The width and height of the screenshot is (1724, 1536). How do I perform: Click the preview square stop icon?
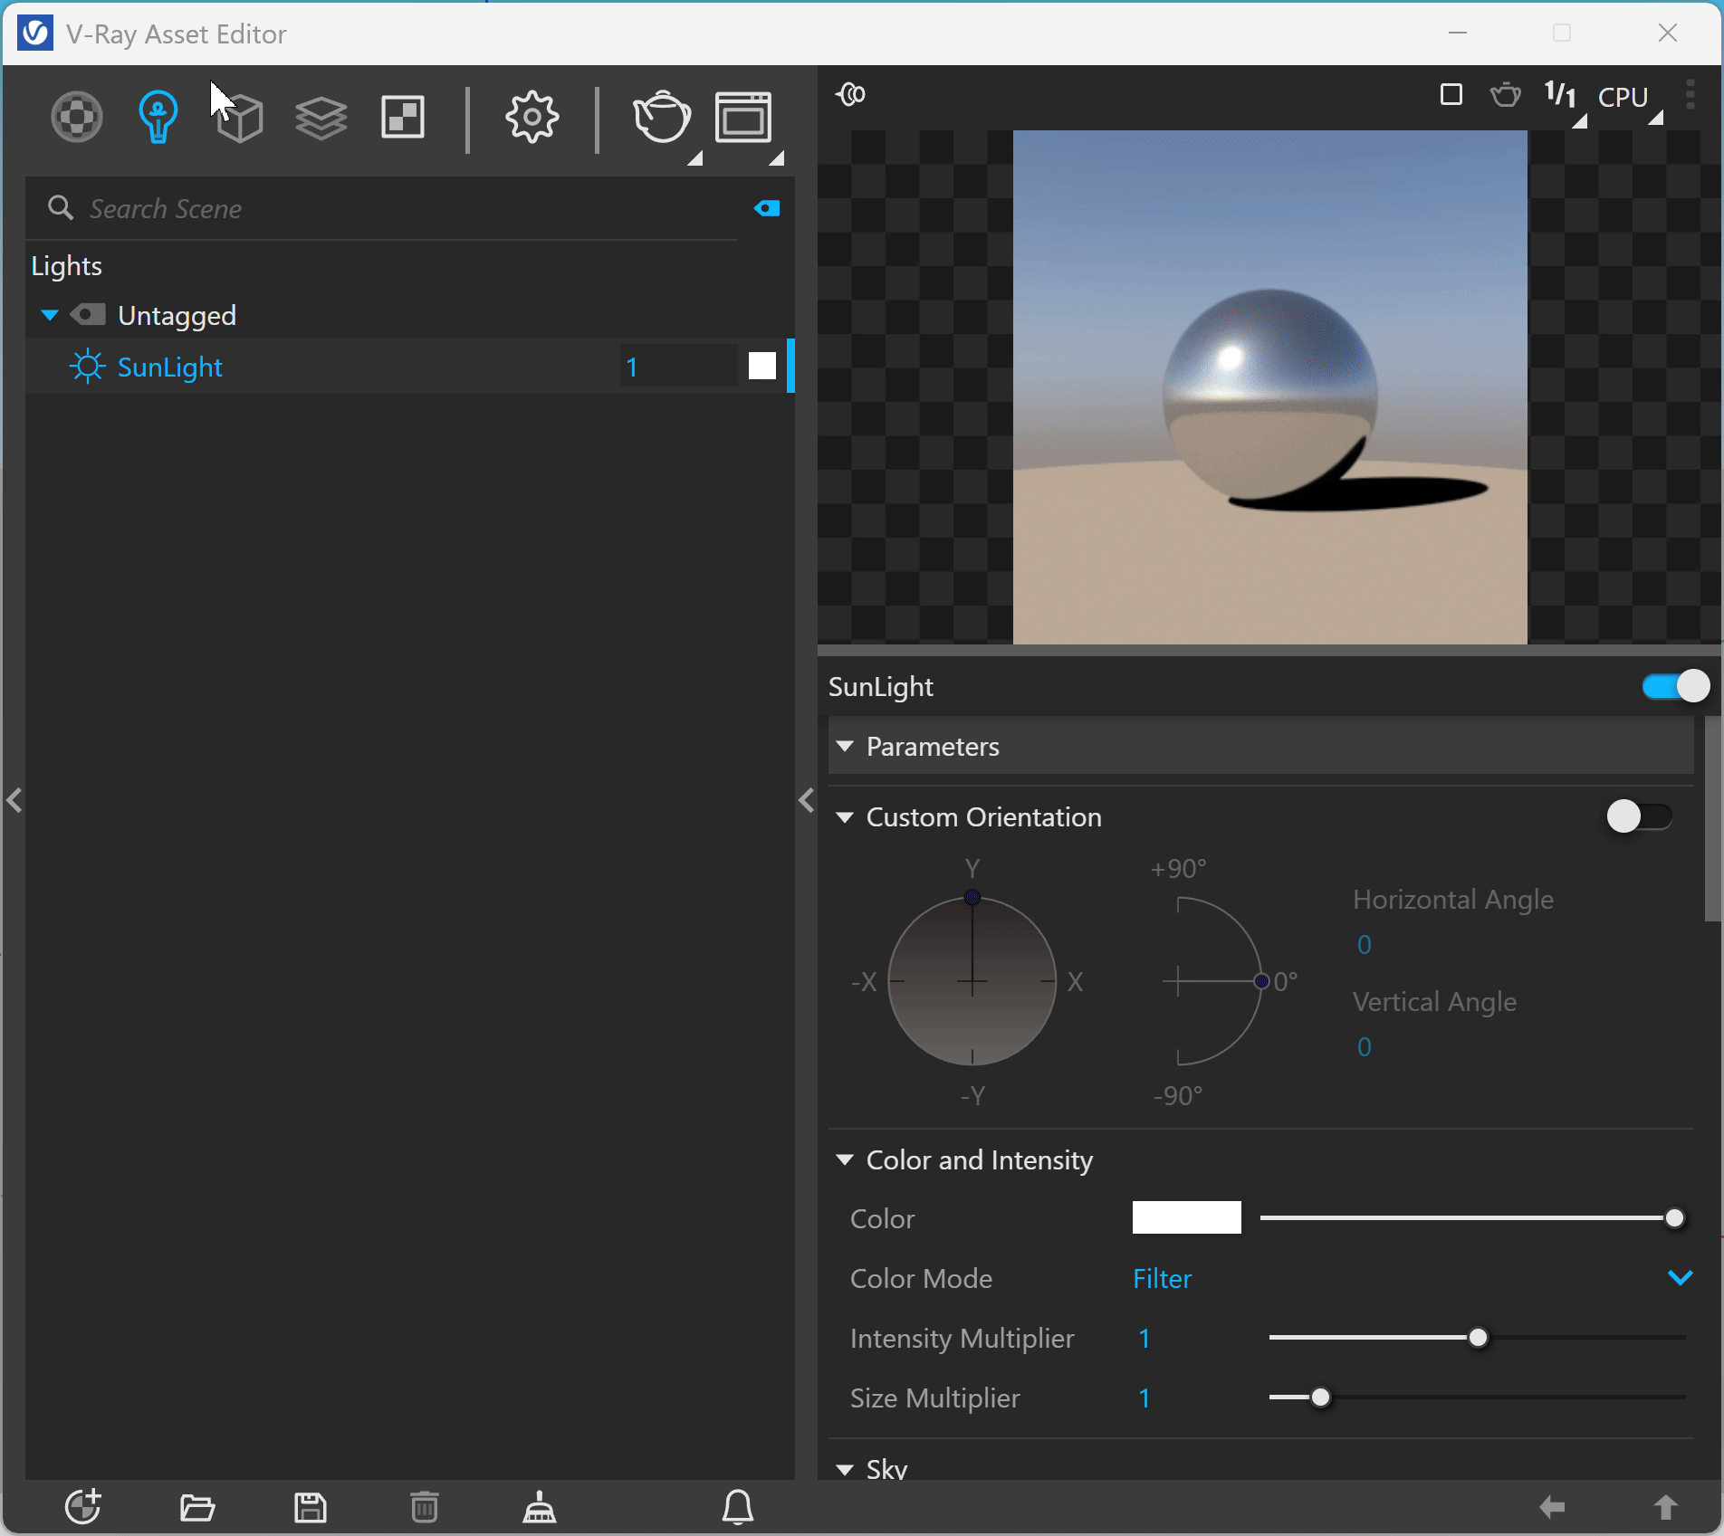1451,94
